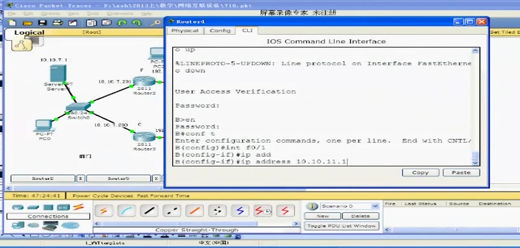
Task: Click Power Cycle Devices
Action: click(103, 196)
